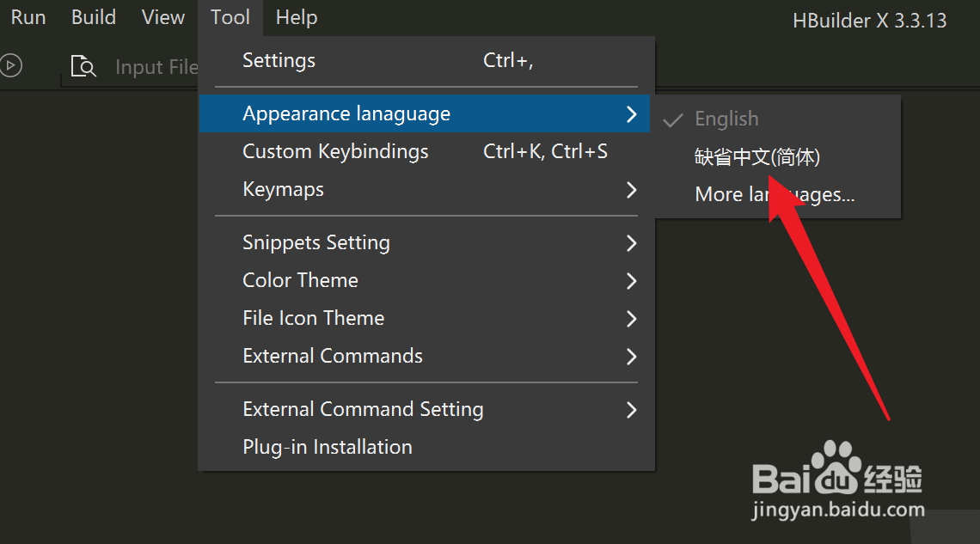Open the Build menu
The image size is (980, 544).
[94, 17]
